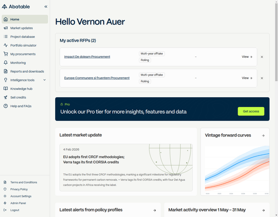Click the My active RFPs (2) heading
278x217 pixels.
click(78, 41)
